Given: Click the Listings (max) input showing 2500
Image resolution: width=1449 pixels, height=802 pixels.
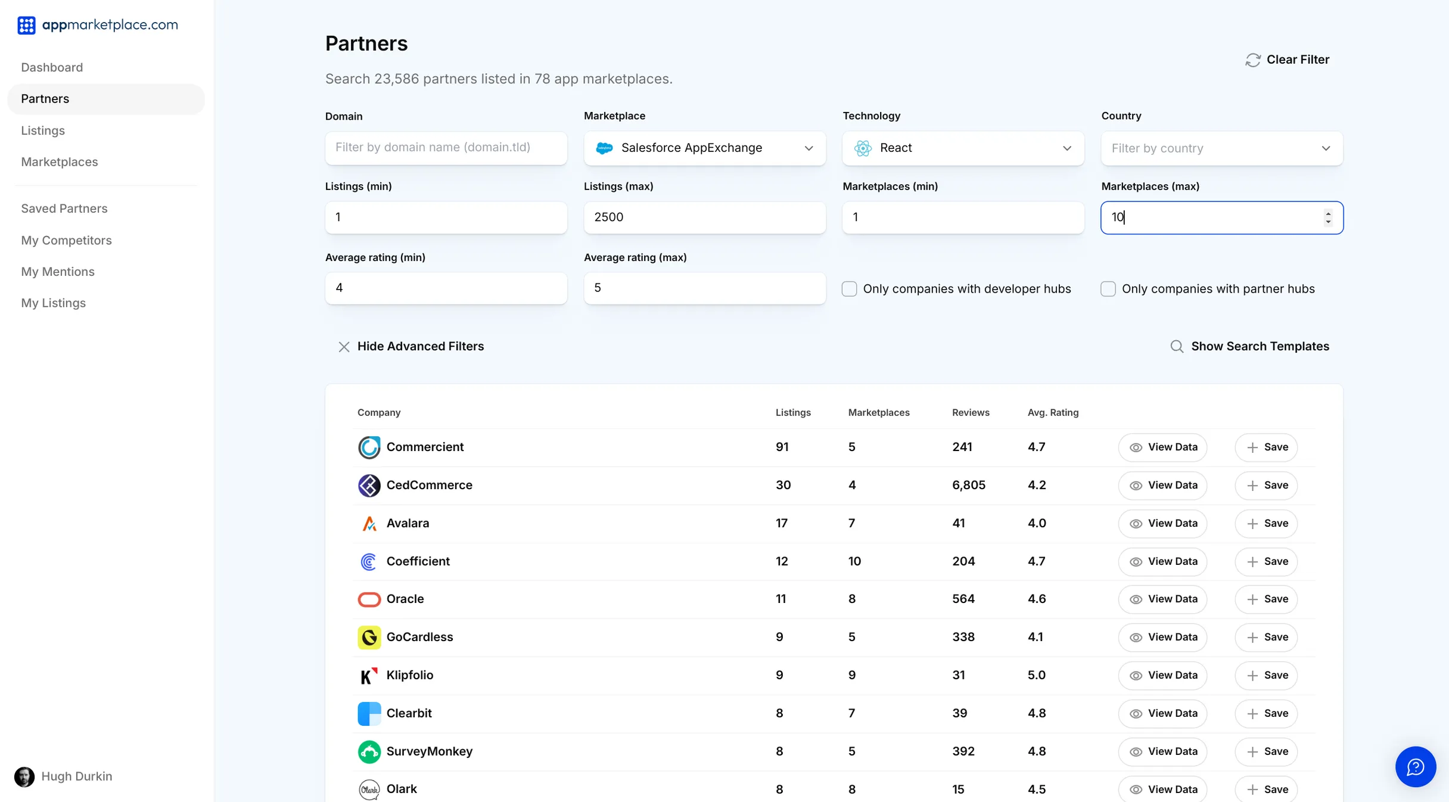Looking at the screenshot, I should [705, 218].
